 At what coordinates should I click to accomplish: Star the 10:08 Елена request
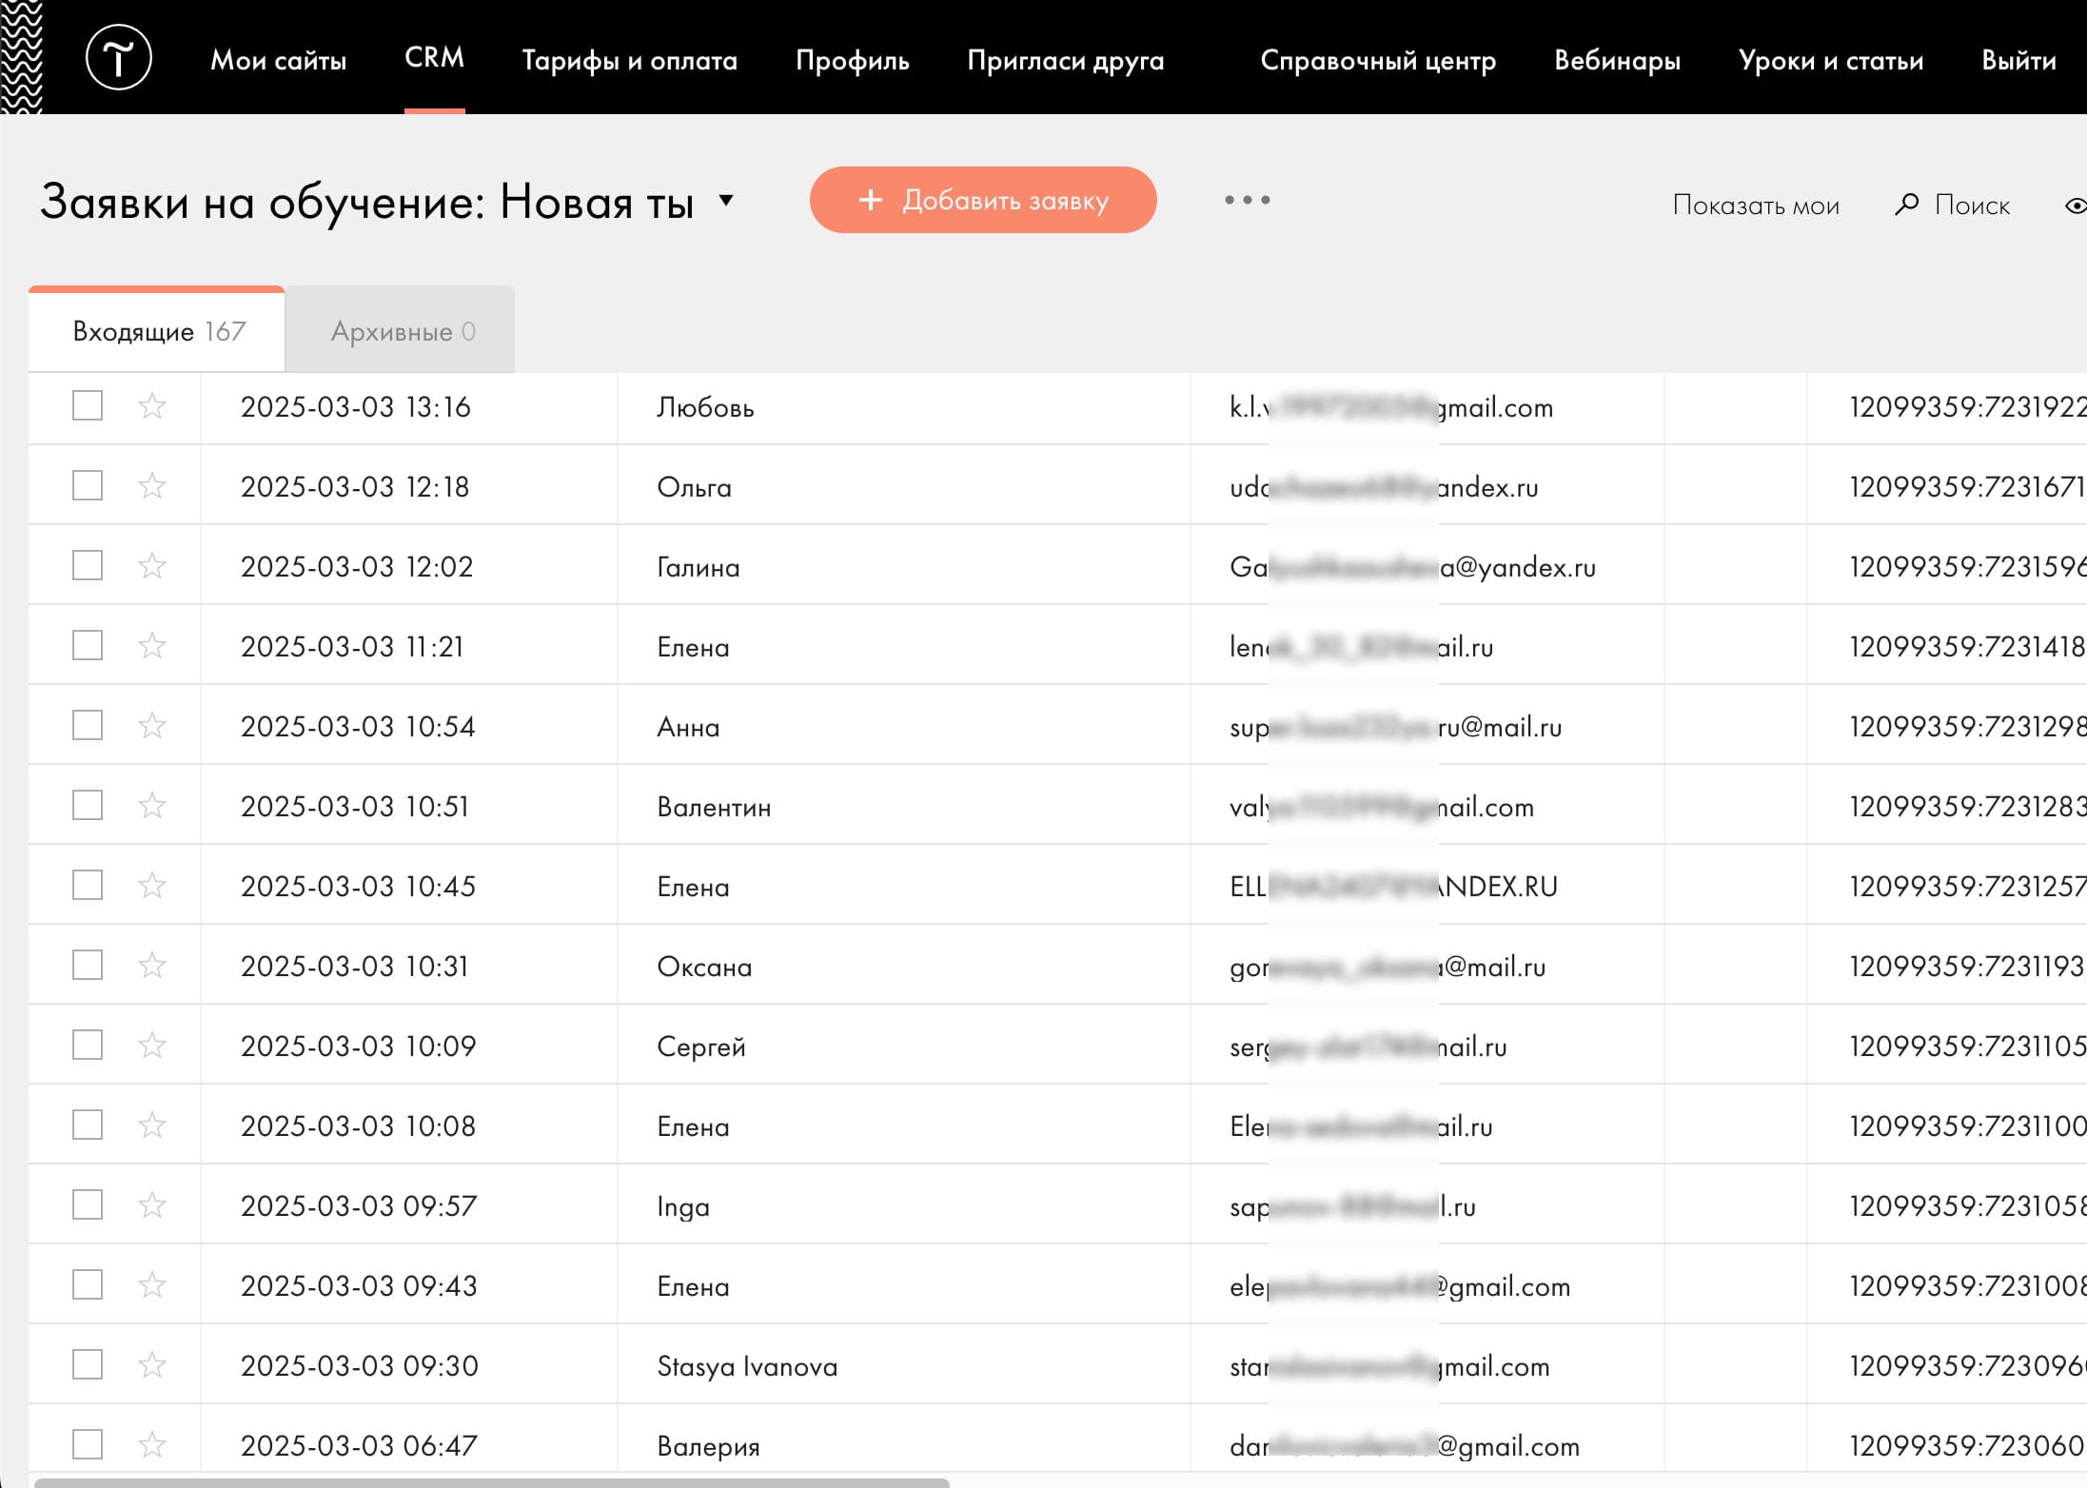152,1126
